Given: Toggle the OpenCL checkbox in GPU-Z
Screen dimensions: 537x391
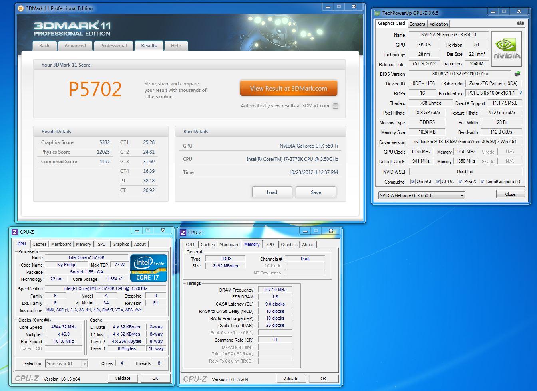Looking at the screenshot, I should pos(413,182).
